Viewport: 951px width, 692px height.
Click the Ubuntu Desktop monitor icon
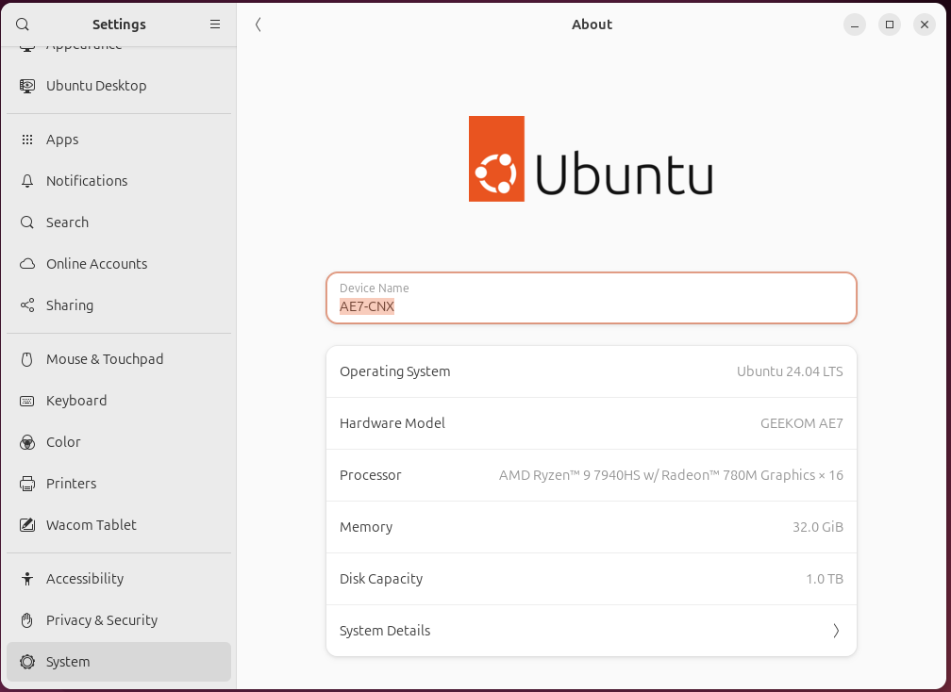pos(27,86)
